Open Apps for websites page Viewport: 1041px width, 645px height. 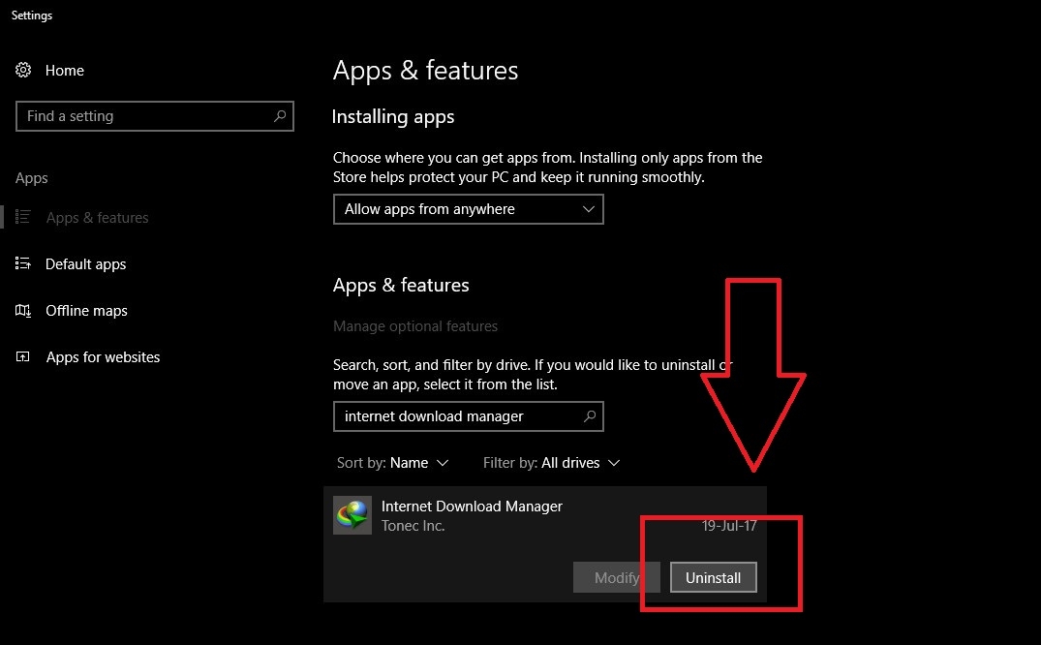tap(103, 356)
